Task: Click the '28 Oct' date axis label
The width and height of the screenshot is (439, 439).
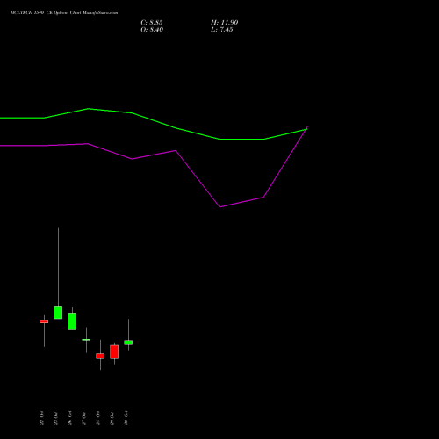Action: click(x=97, y=418)
